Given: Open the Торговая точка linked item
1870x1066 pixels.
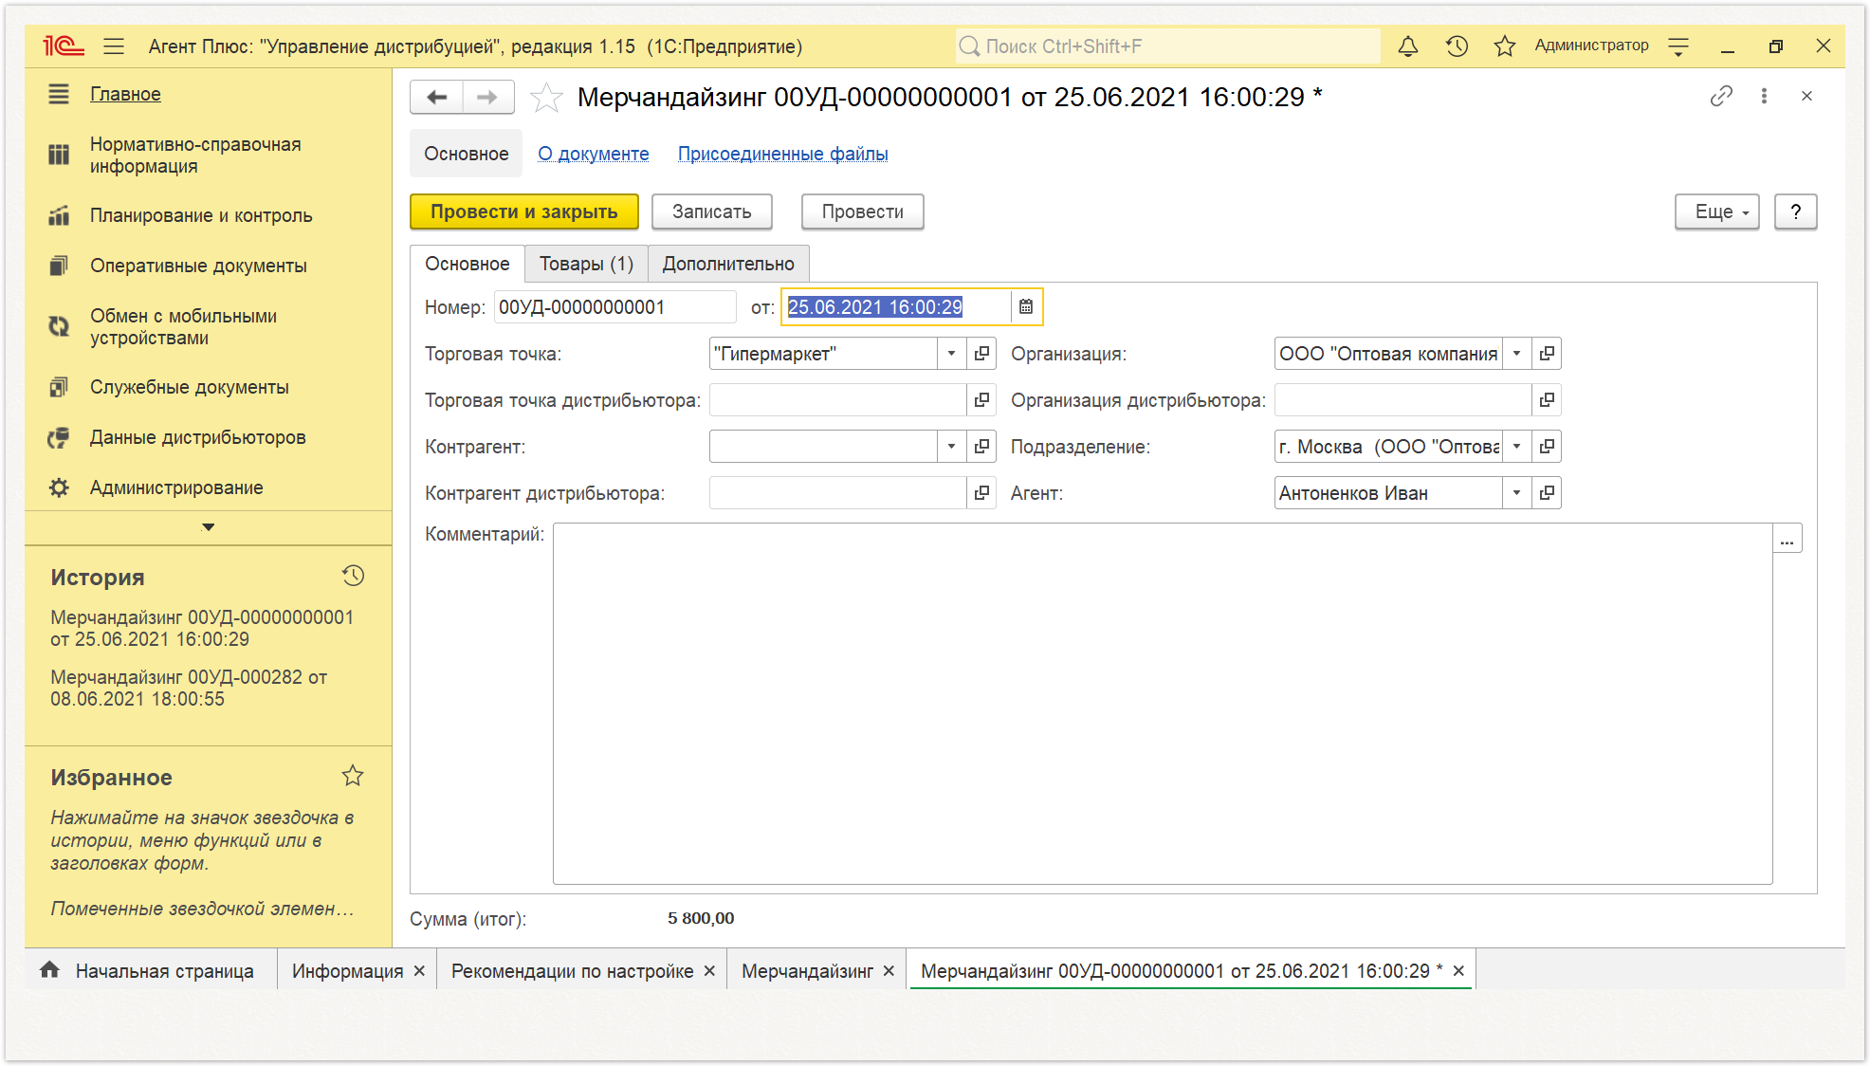Looking at the screenshot, I should (981, 353).
